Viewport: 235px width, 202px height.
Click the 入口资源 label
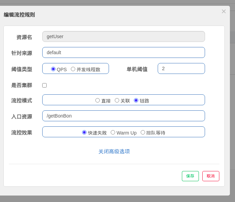22,116
